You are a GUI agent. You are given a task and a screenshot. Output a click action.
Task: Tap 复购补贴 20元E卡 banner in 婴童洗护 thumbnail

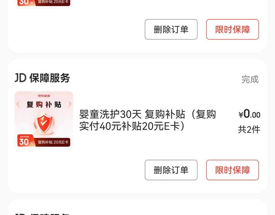(x=53, y=142)
